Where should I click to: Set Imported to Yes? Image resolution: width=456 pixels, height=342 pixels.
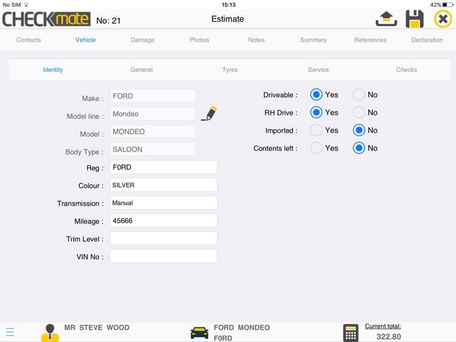pyautogui.click(x=316, y=130)
